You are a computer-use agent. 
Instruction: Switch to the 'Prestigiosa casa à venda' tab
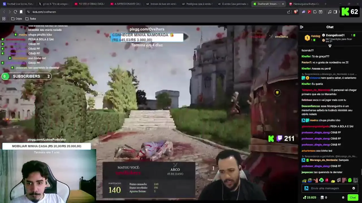click(197, 4)
